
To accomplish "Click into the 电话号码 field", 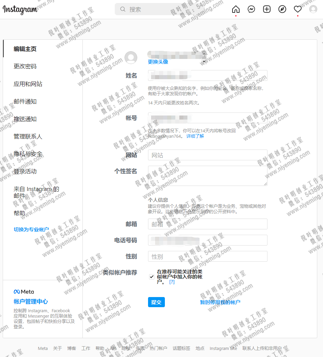I will click(x=208, y=240).
